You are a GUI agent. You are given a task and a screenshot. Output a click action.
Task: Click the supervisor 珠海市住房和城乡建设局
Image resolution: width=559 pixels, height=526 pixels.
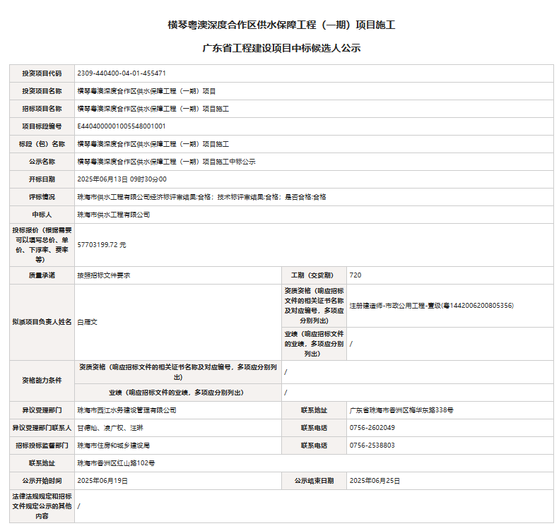click(113, 446)
